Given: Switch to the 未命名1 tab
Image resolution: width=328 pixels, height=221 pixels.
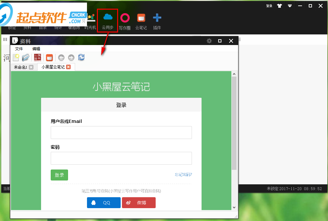Looking at the screenshot, I should coord(21,67).
